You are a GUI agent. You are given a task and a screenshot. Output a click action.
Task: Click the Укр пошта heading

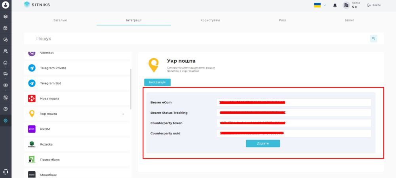click(x=181, y=61)
